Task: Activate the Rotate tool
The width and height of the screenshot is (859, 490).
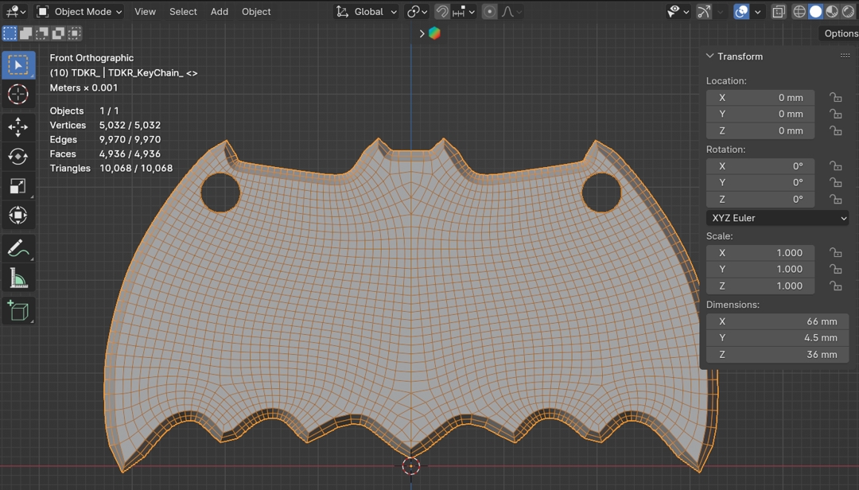Action: coord(17,157)
